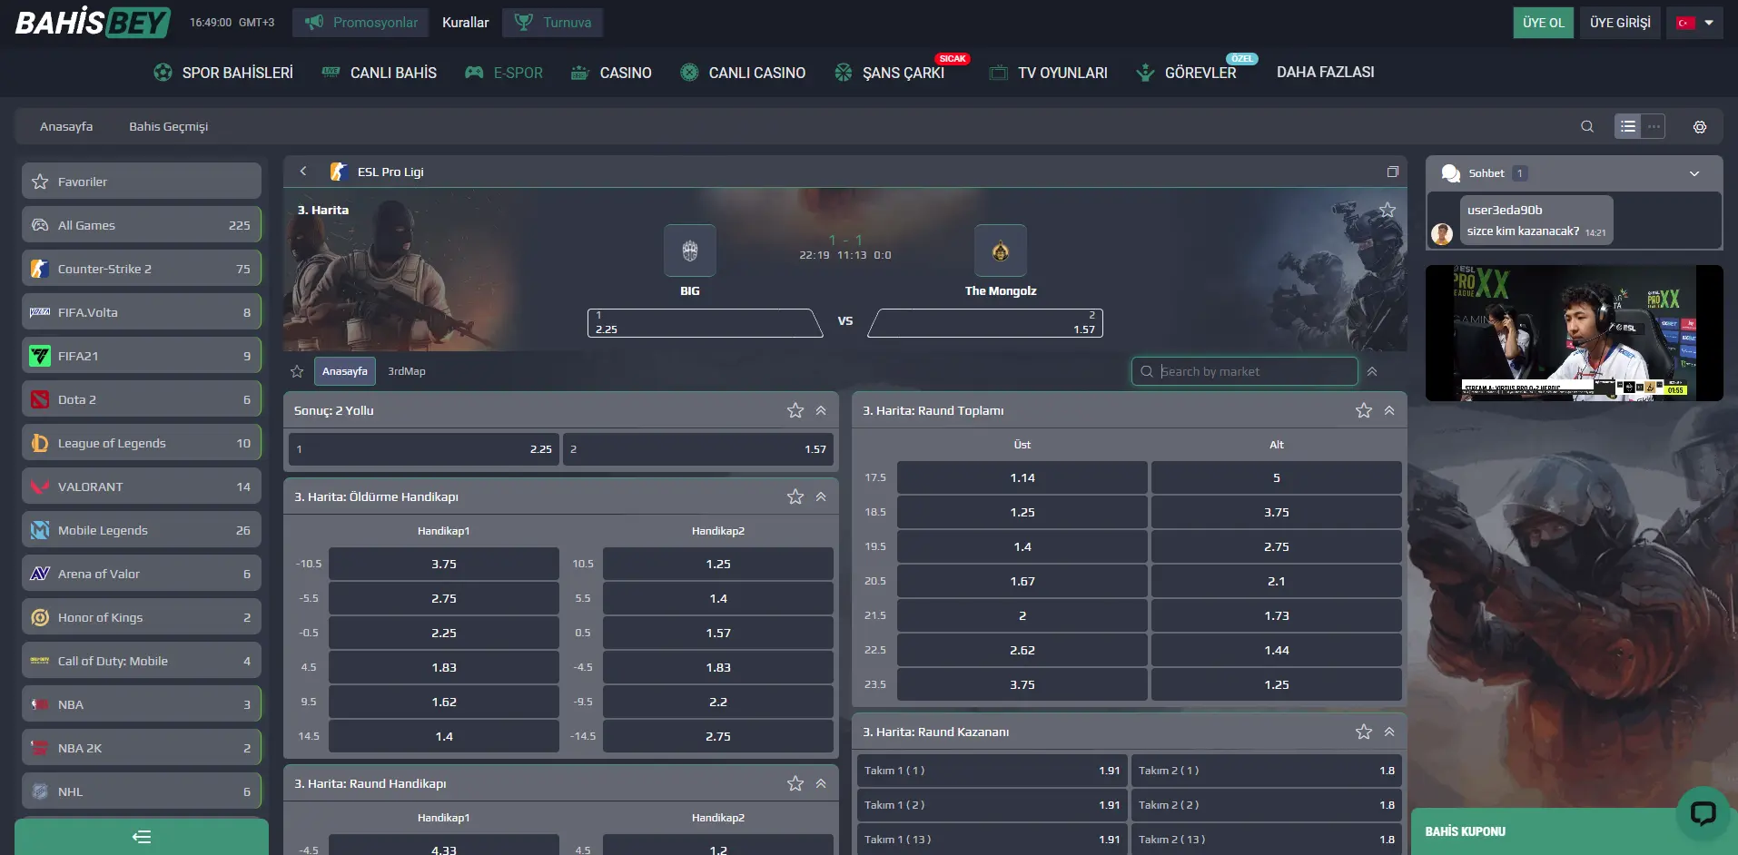Open the E-SPOR section
This screenshot has width=1738, height=855.
click(504, 73)
